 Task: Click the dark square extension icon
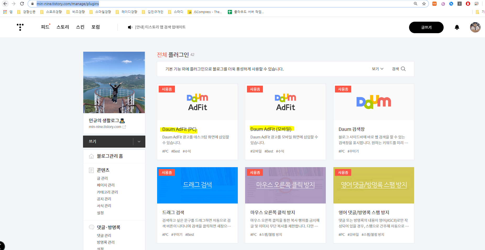pos(460,4)
